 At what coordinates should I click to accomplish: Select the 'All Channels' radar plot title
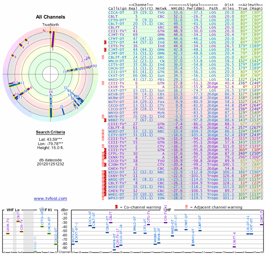[51, 17]
